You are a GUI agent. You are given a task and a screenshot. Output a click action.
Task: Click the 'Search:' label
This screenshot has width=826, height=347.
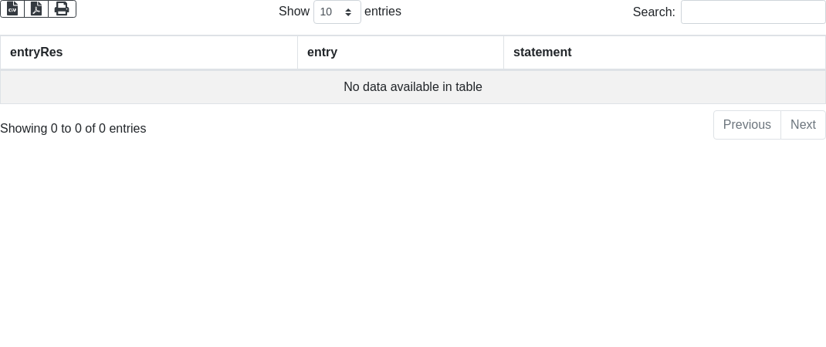click(653, 12)
